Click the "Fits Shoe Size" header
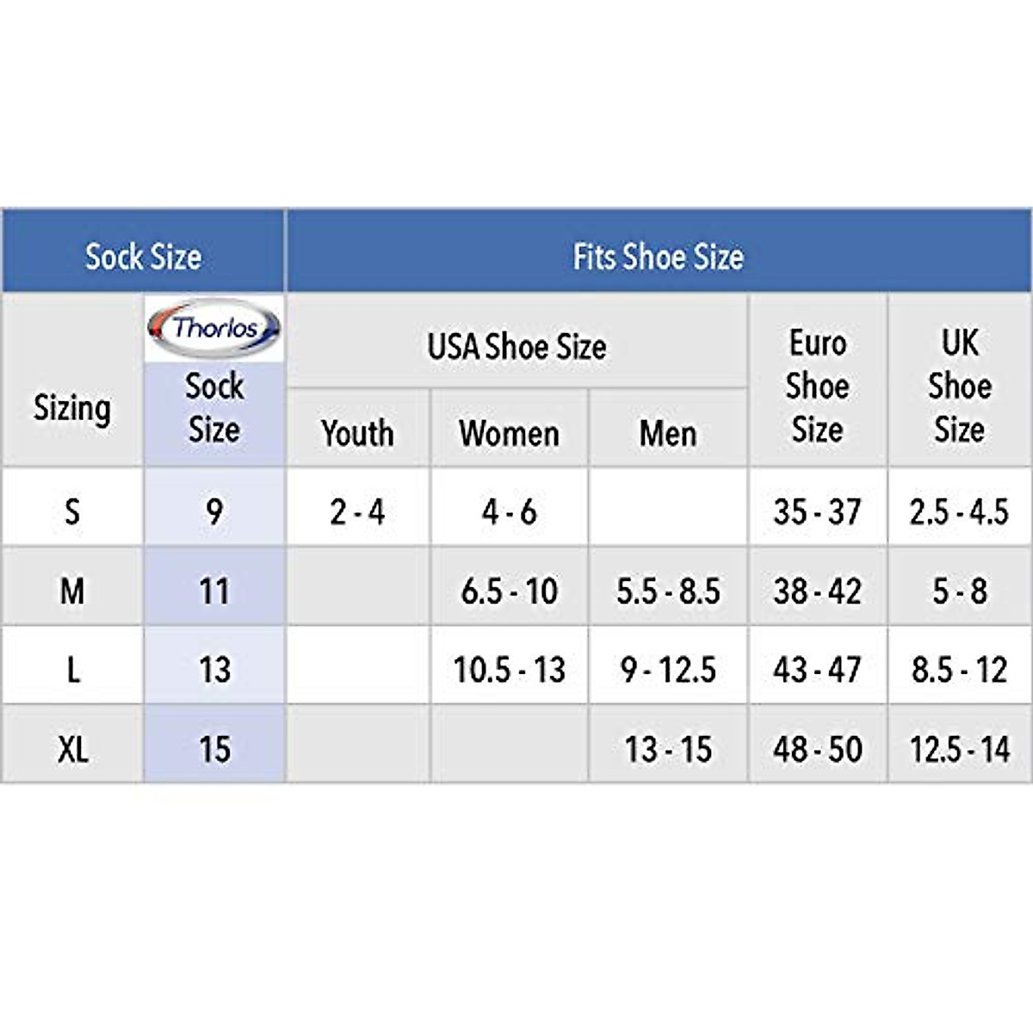Image resolution: width=1033 pixels, height=1033 pixels. 659,257
